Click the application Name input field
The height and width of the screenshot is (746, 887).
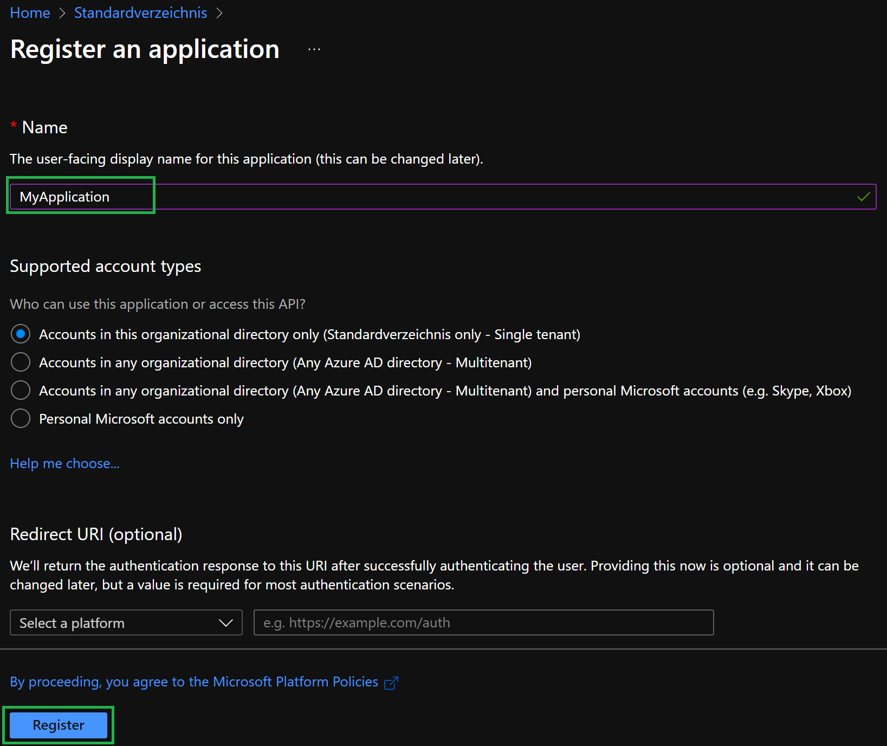tap(443, 197)
